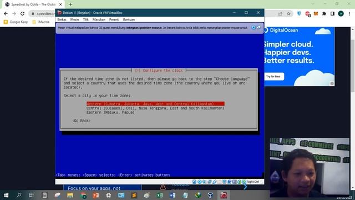Screen dimensions: 355x200
Task: Click the Chrome page vertical scrollbar
Action: pyautogui.click(x=353, y=66)
